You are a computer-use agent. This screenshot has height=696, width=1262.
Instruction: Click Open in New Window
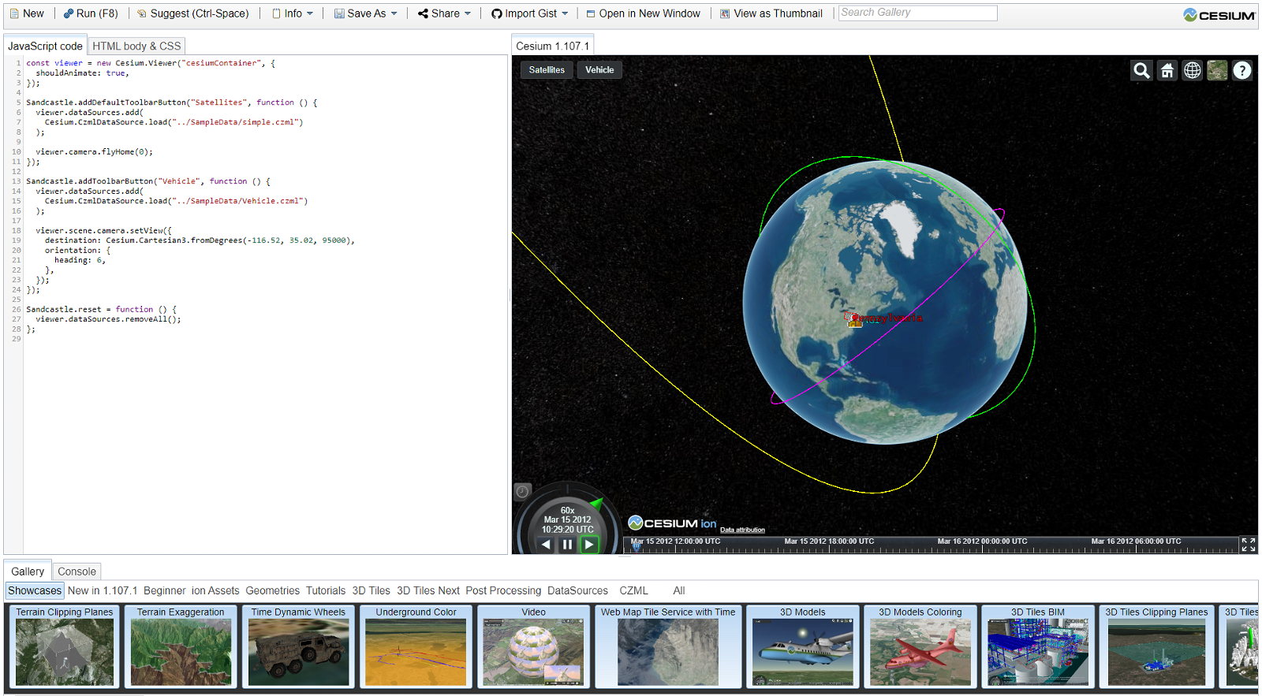tap(643, 13)
